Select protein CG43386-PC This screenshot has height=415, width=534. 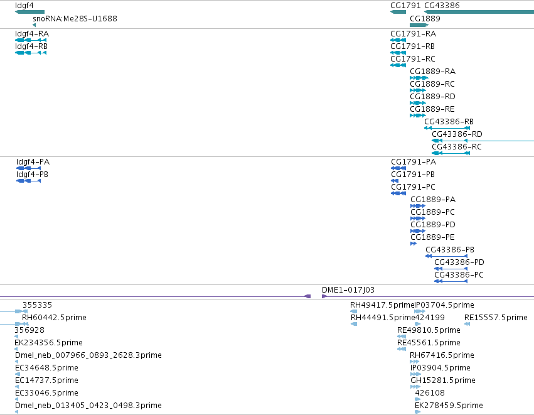[459, 275]
